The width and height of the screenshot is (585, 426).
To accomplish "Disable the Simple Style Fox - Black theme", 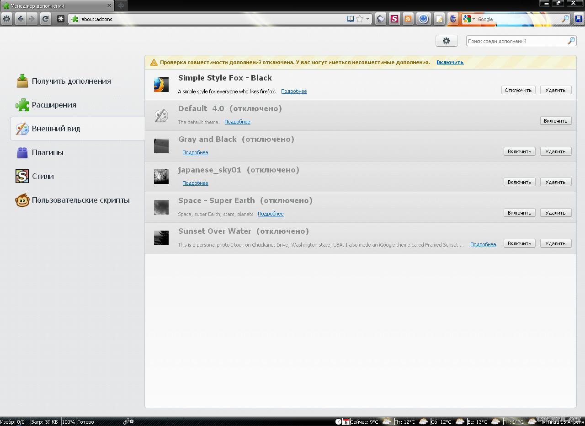I will click(x=518, y=90).
